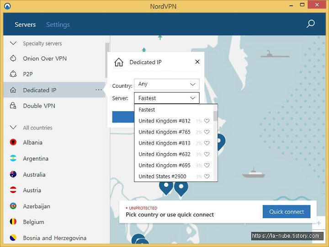This screenshot has width=329, height=247.
Task: Open the search magnifier icon
Action: [x=311, y=24]
